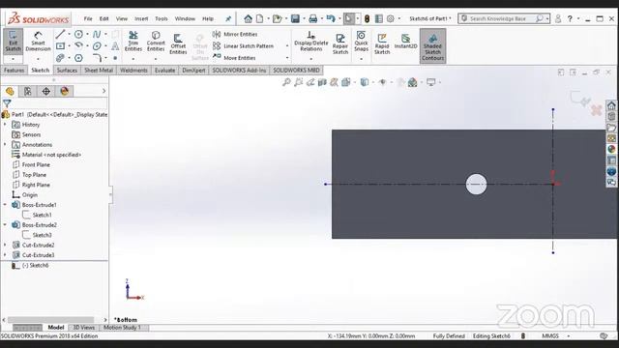Click the Undo icon

[331, 18]
